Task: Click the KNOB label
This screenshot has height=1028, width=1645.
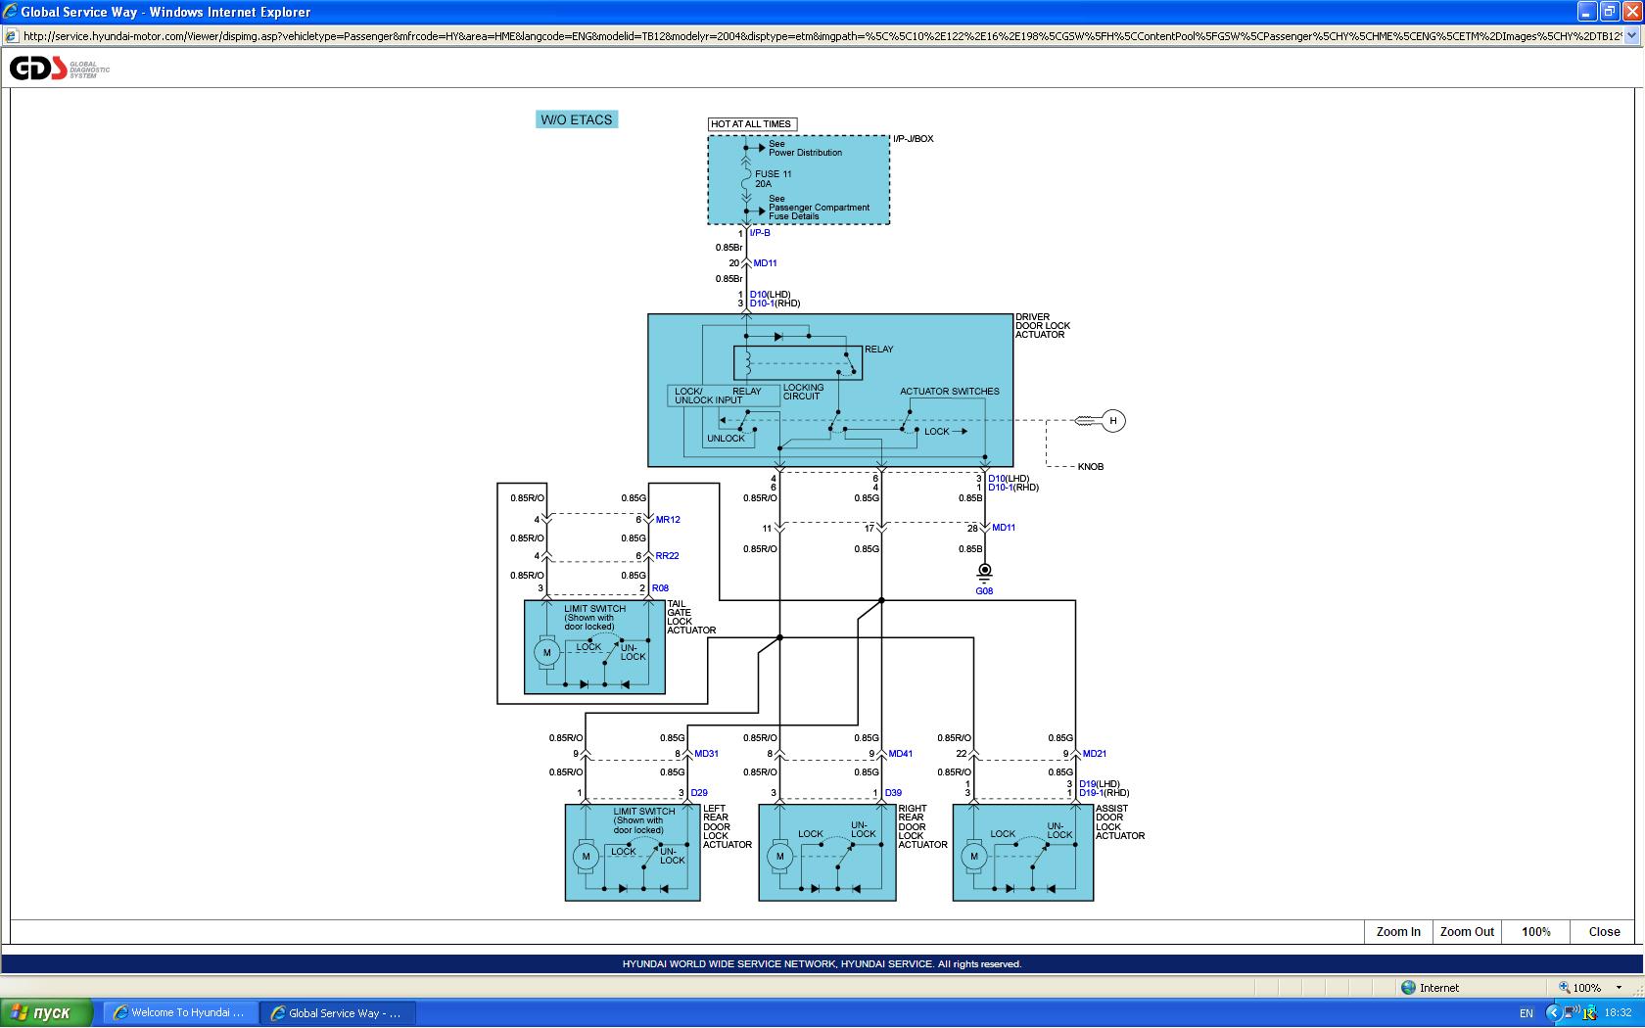Action: point(1091,467)
